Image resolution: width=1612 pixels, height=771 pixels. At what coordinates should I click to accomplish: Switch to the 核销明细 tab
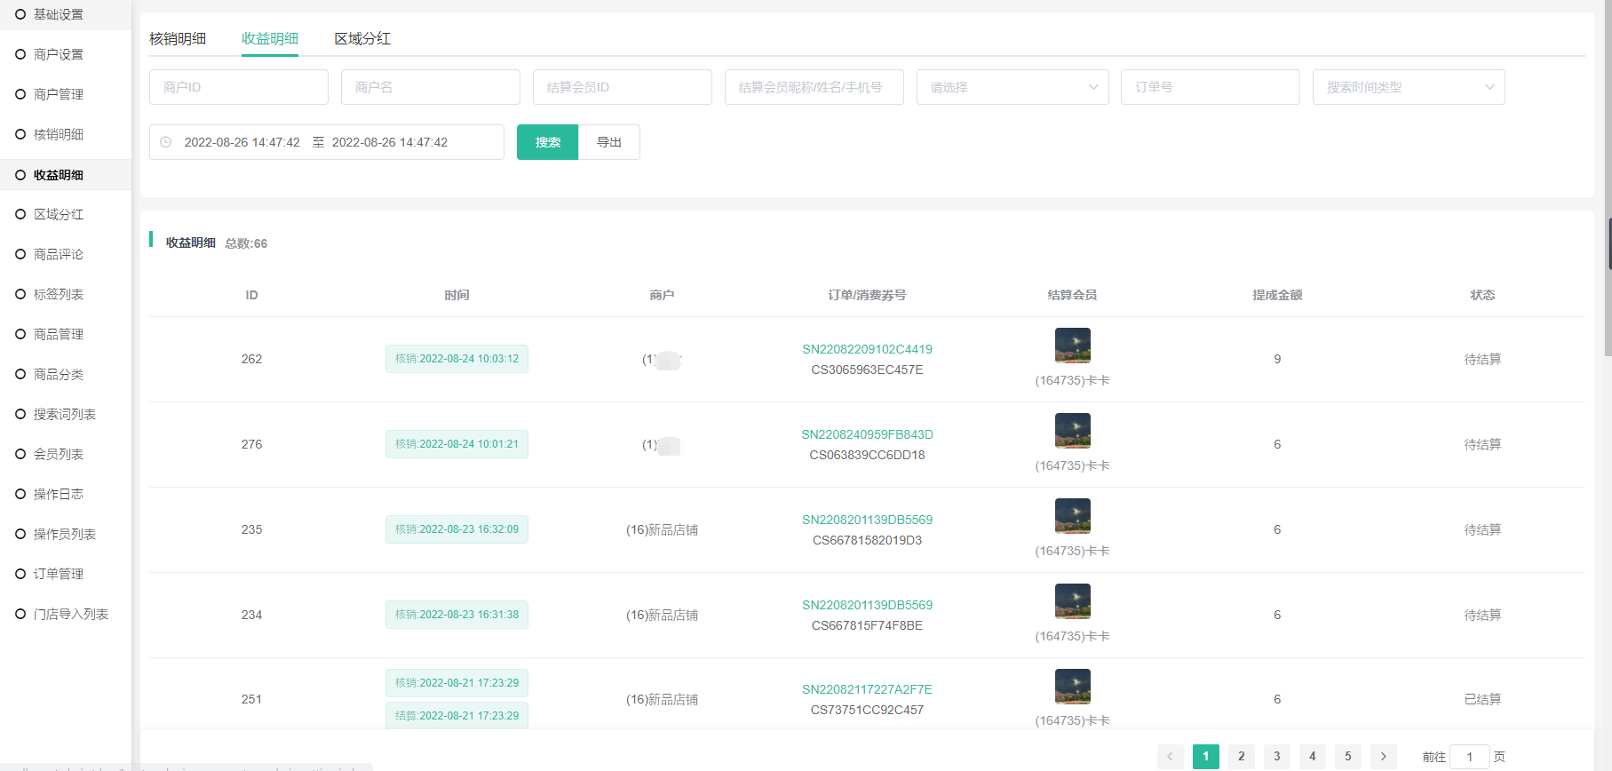[x=178, y=38]
